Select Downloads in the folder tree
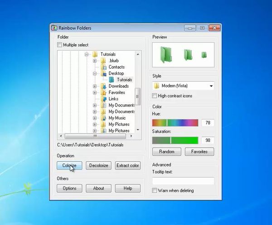 (119, 86)
